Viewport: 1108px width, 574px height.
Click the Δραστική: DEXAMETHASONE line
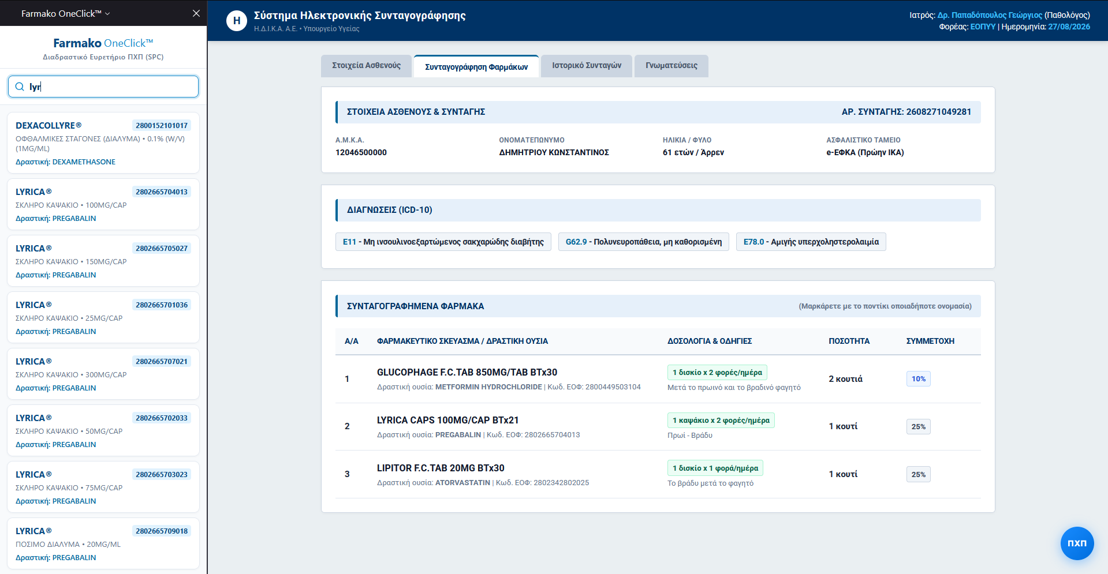point(65,162)
